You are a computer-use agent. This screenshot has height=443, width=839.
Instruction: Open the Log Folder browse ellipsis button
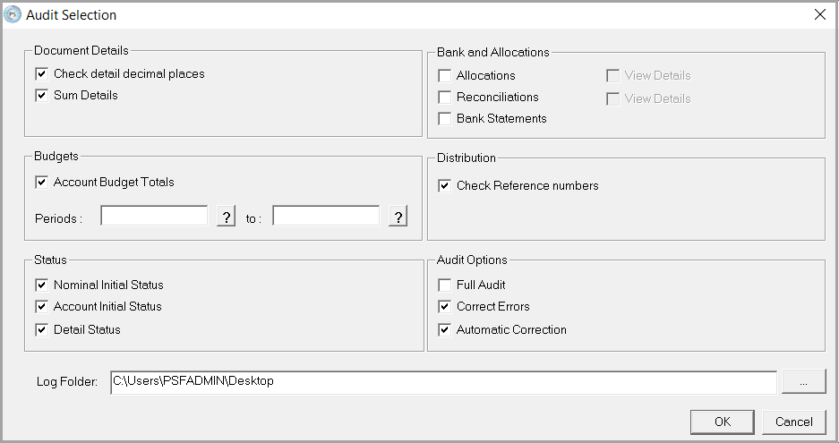803,381
